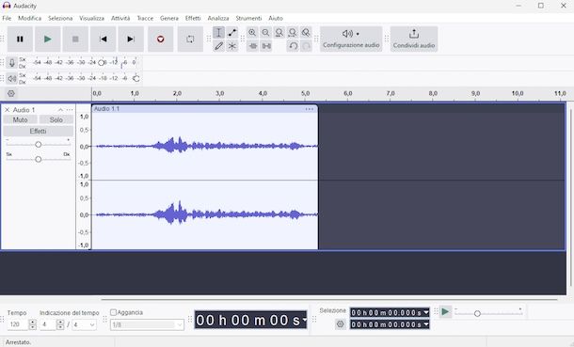Viewport: 574px width, 347px height.
Task: Click the track Effetti button
Action: (x=38, y=131)
